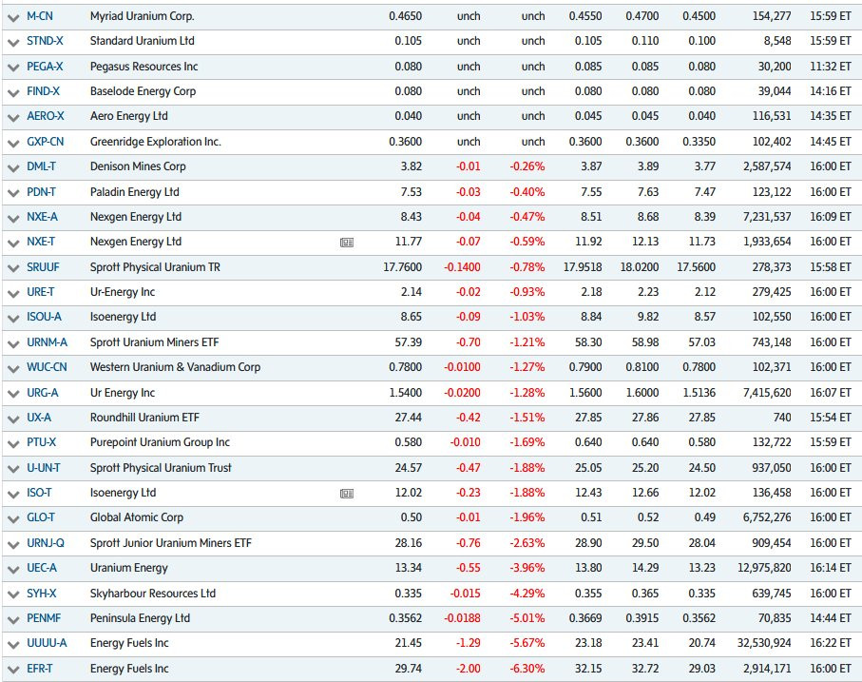
Task: Click the volume 7,231,537 for NXE-A
Action: pos(767,217)
